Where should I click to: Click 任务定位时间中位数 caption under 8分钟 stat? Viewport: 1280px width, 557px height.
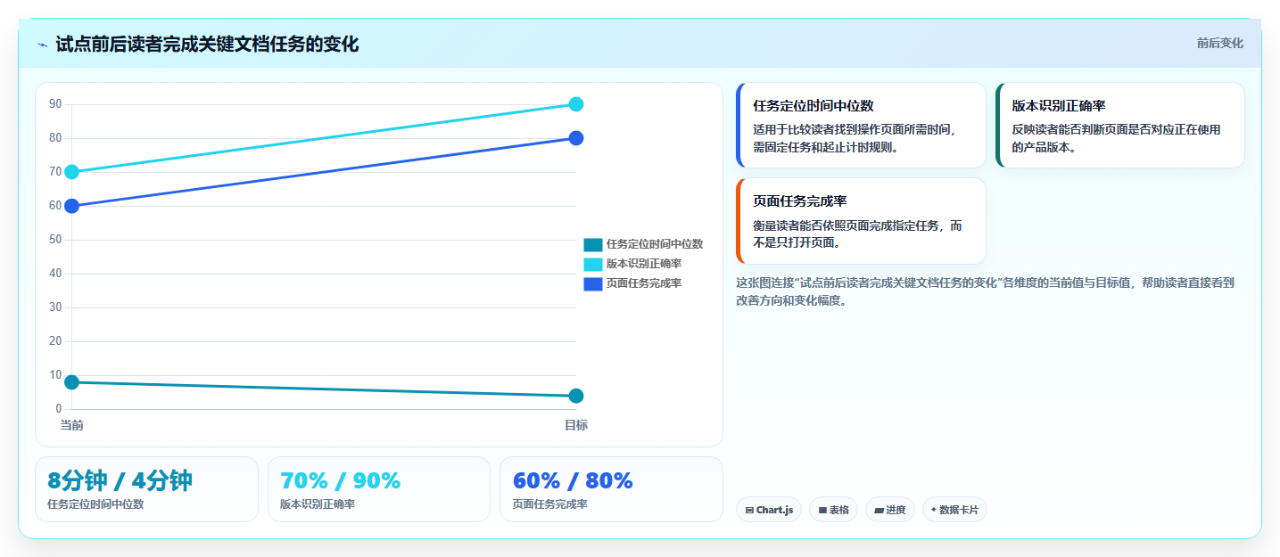pos(95,504)
